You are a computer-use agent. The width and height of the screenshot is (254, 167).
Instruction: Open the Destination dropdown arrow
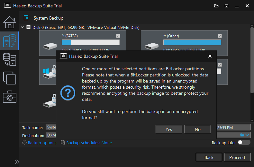(247, 135)
